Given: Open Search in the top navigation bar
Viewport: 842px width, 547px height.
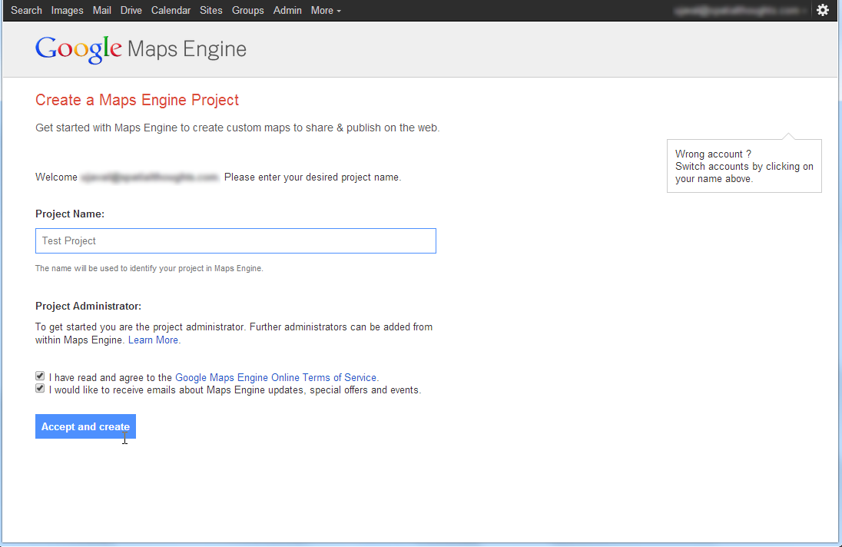Looking at the screenshot, I should point(26,10).
